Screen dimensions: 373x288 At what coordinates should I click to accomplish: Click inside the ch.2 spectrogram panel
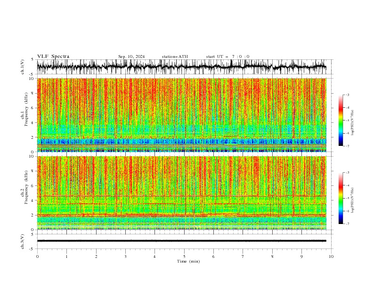click(x=182, y=193)
